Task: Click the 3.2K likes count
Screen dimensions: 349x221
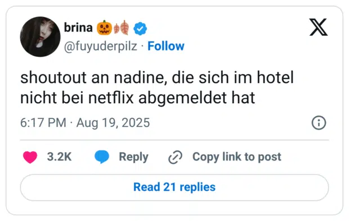Action: [59, 157]
